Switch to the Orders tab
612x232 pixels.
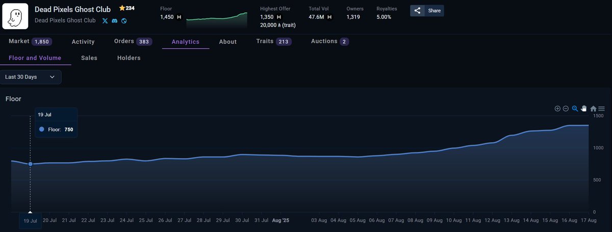133,41
